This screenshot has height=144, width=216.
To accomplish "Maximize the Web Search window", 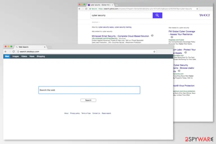I will click(x=11, y=47).
